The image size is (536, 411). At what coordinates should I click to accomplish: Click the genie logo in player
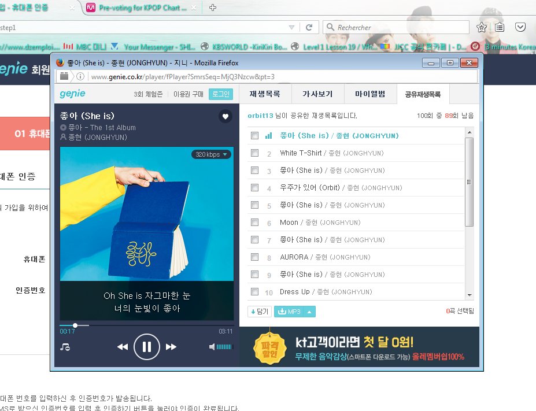pyautogui.click(x=72, y=93)
